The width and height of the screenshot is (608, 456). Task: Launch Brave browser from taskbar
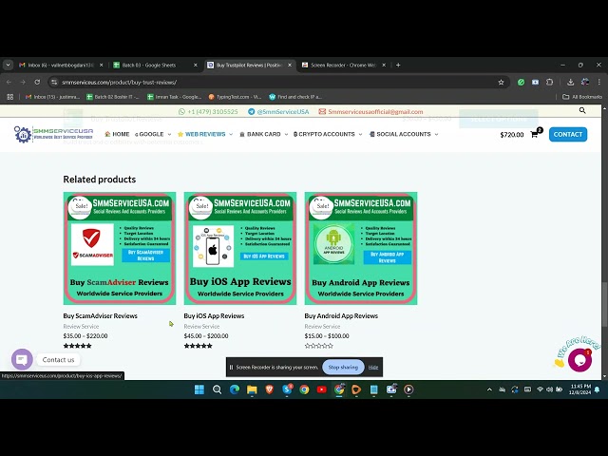(x=269, y=389)
